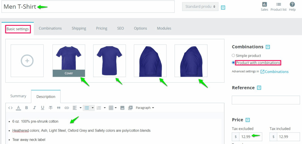This screenshot has width=302, height=144.
Task: Open the Sales statistics icon
Action: pos(264,6)
